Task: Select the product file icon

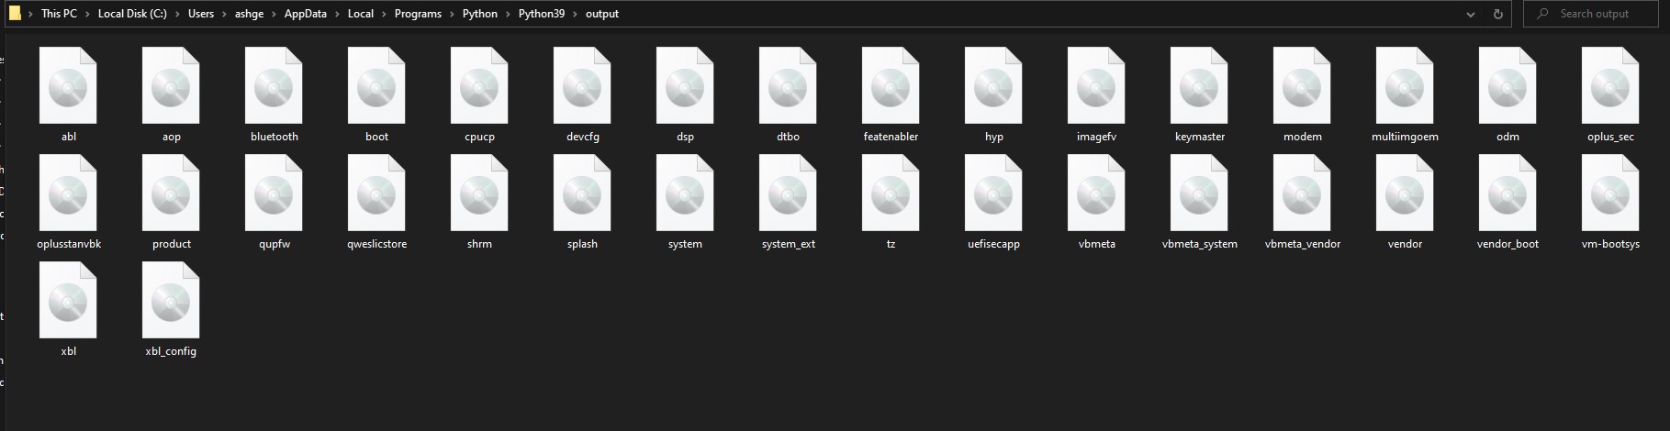Action: pyautogui.click(x=171, y=193)
